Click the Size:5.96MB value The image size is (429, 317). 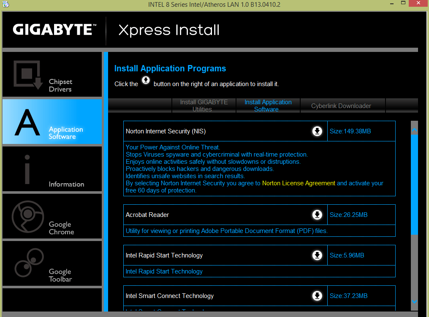pyautogui.click(x=347, y=255)
